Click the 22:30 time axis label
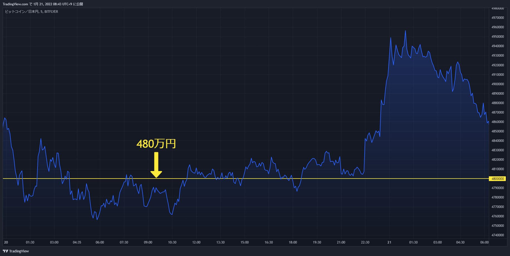This screenshot has width=510, height=256. [x=365, y=242]
